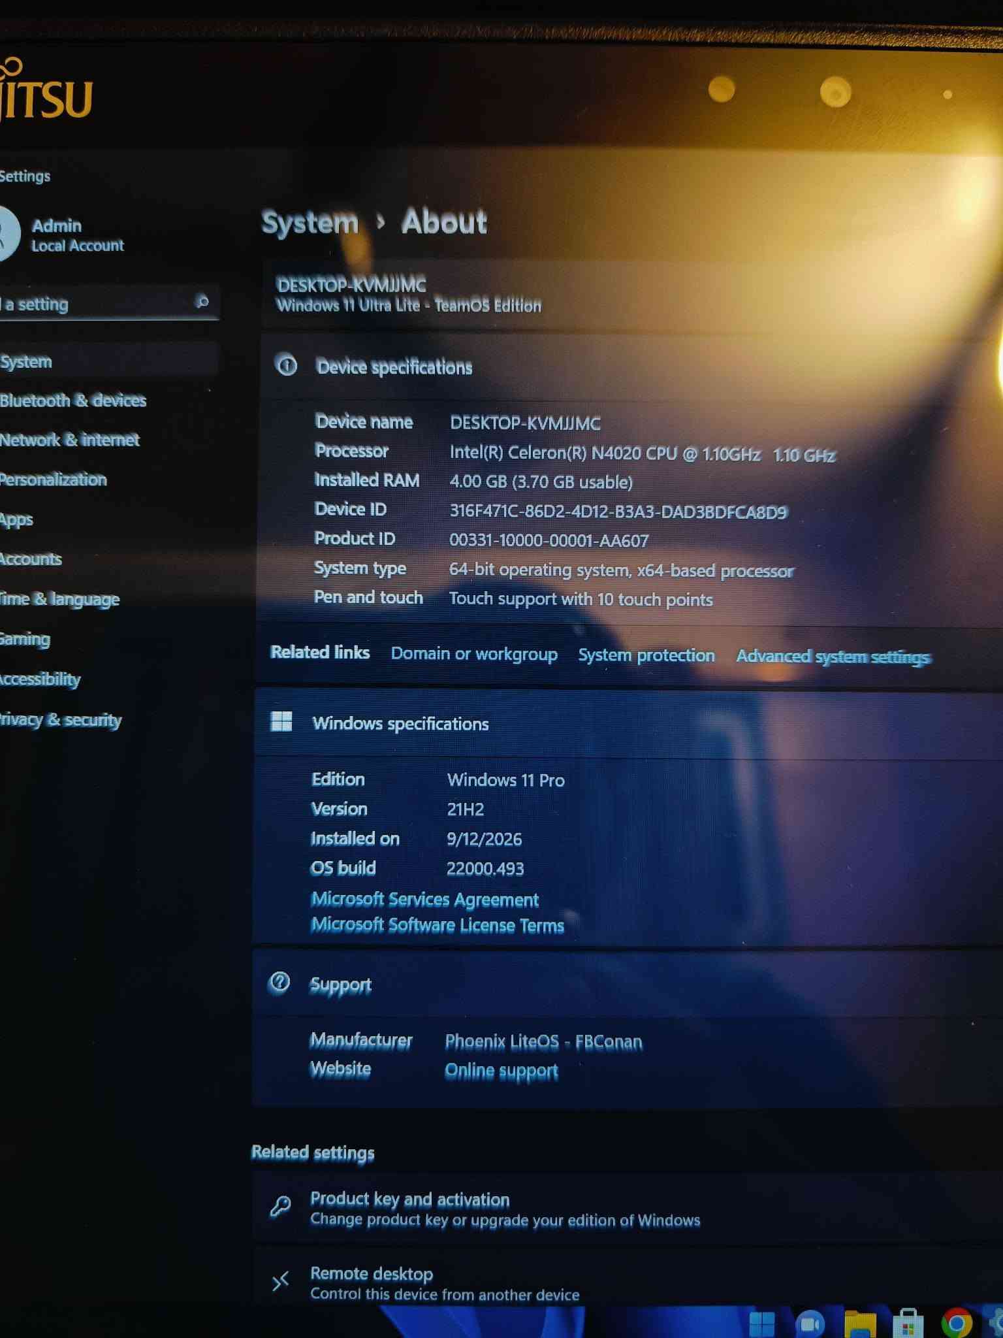This screenshot has height=1338, width=1003.
Task: Open the System protection link
Action: click(646, 655)
